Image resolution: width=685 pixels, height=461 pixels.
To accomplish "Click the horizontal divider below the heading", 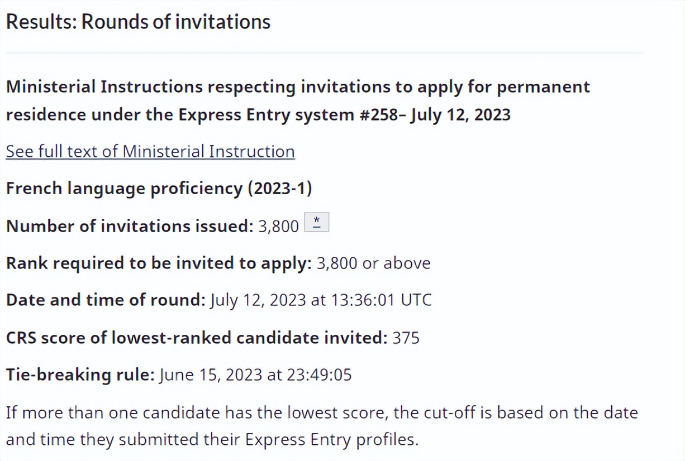I will click(324, 53).
